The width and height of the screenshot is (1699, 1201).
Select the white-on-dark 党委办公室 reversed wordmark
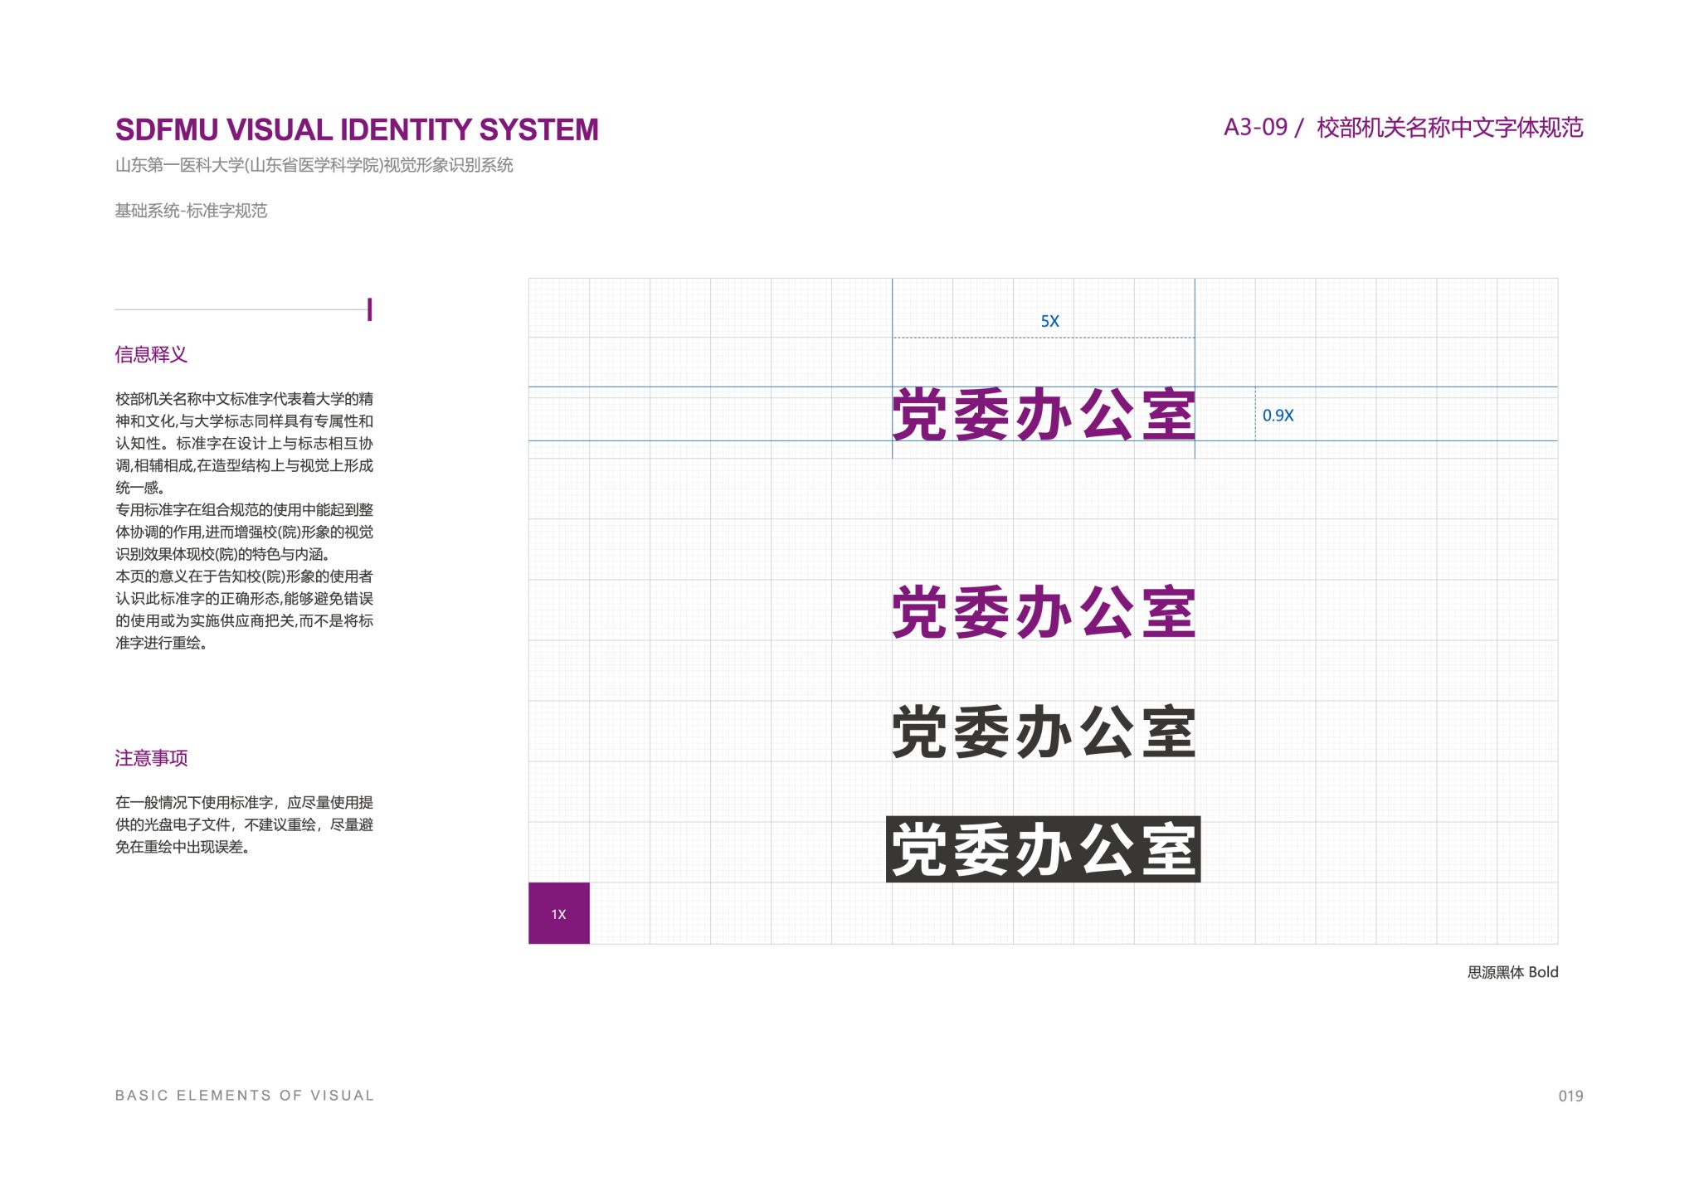tap(1043, 849)
